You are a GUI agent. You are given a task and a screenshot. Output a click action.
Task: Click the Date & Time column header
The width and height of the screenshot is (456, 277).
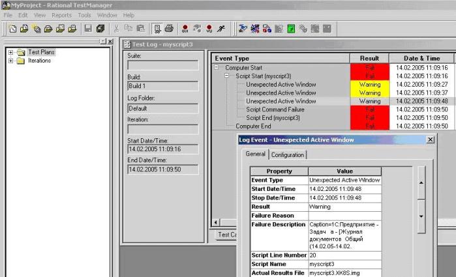click(x=421, y=59)
